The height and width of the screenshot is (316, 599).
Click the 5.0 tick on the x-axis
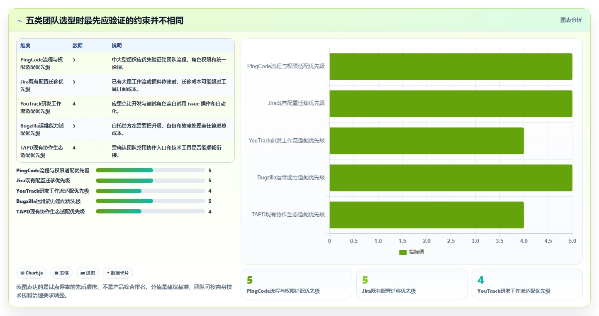coord(572,241)
